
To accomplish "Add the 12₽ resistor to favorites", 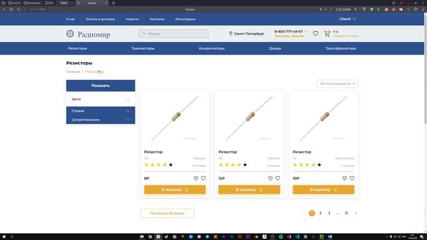I will tap(278, 178).
